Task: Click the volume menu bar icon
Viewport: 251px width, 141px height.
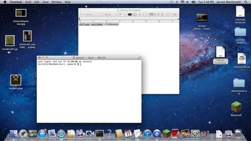Action: [187, 2]
